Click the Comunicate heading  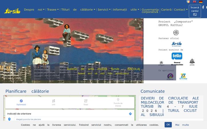(153, 91)
